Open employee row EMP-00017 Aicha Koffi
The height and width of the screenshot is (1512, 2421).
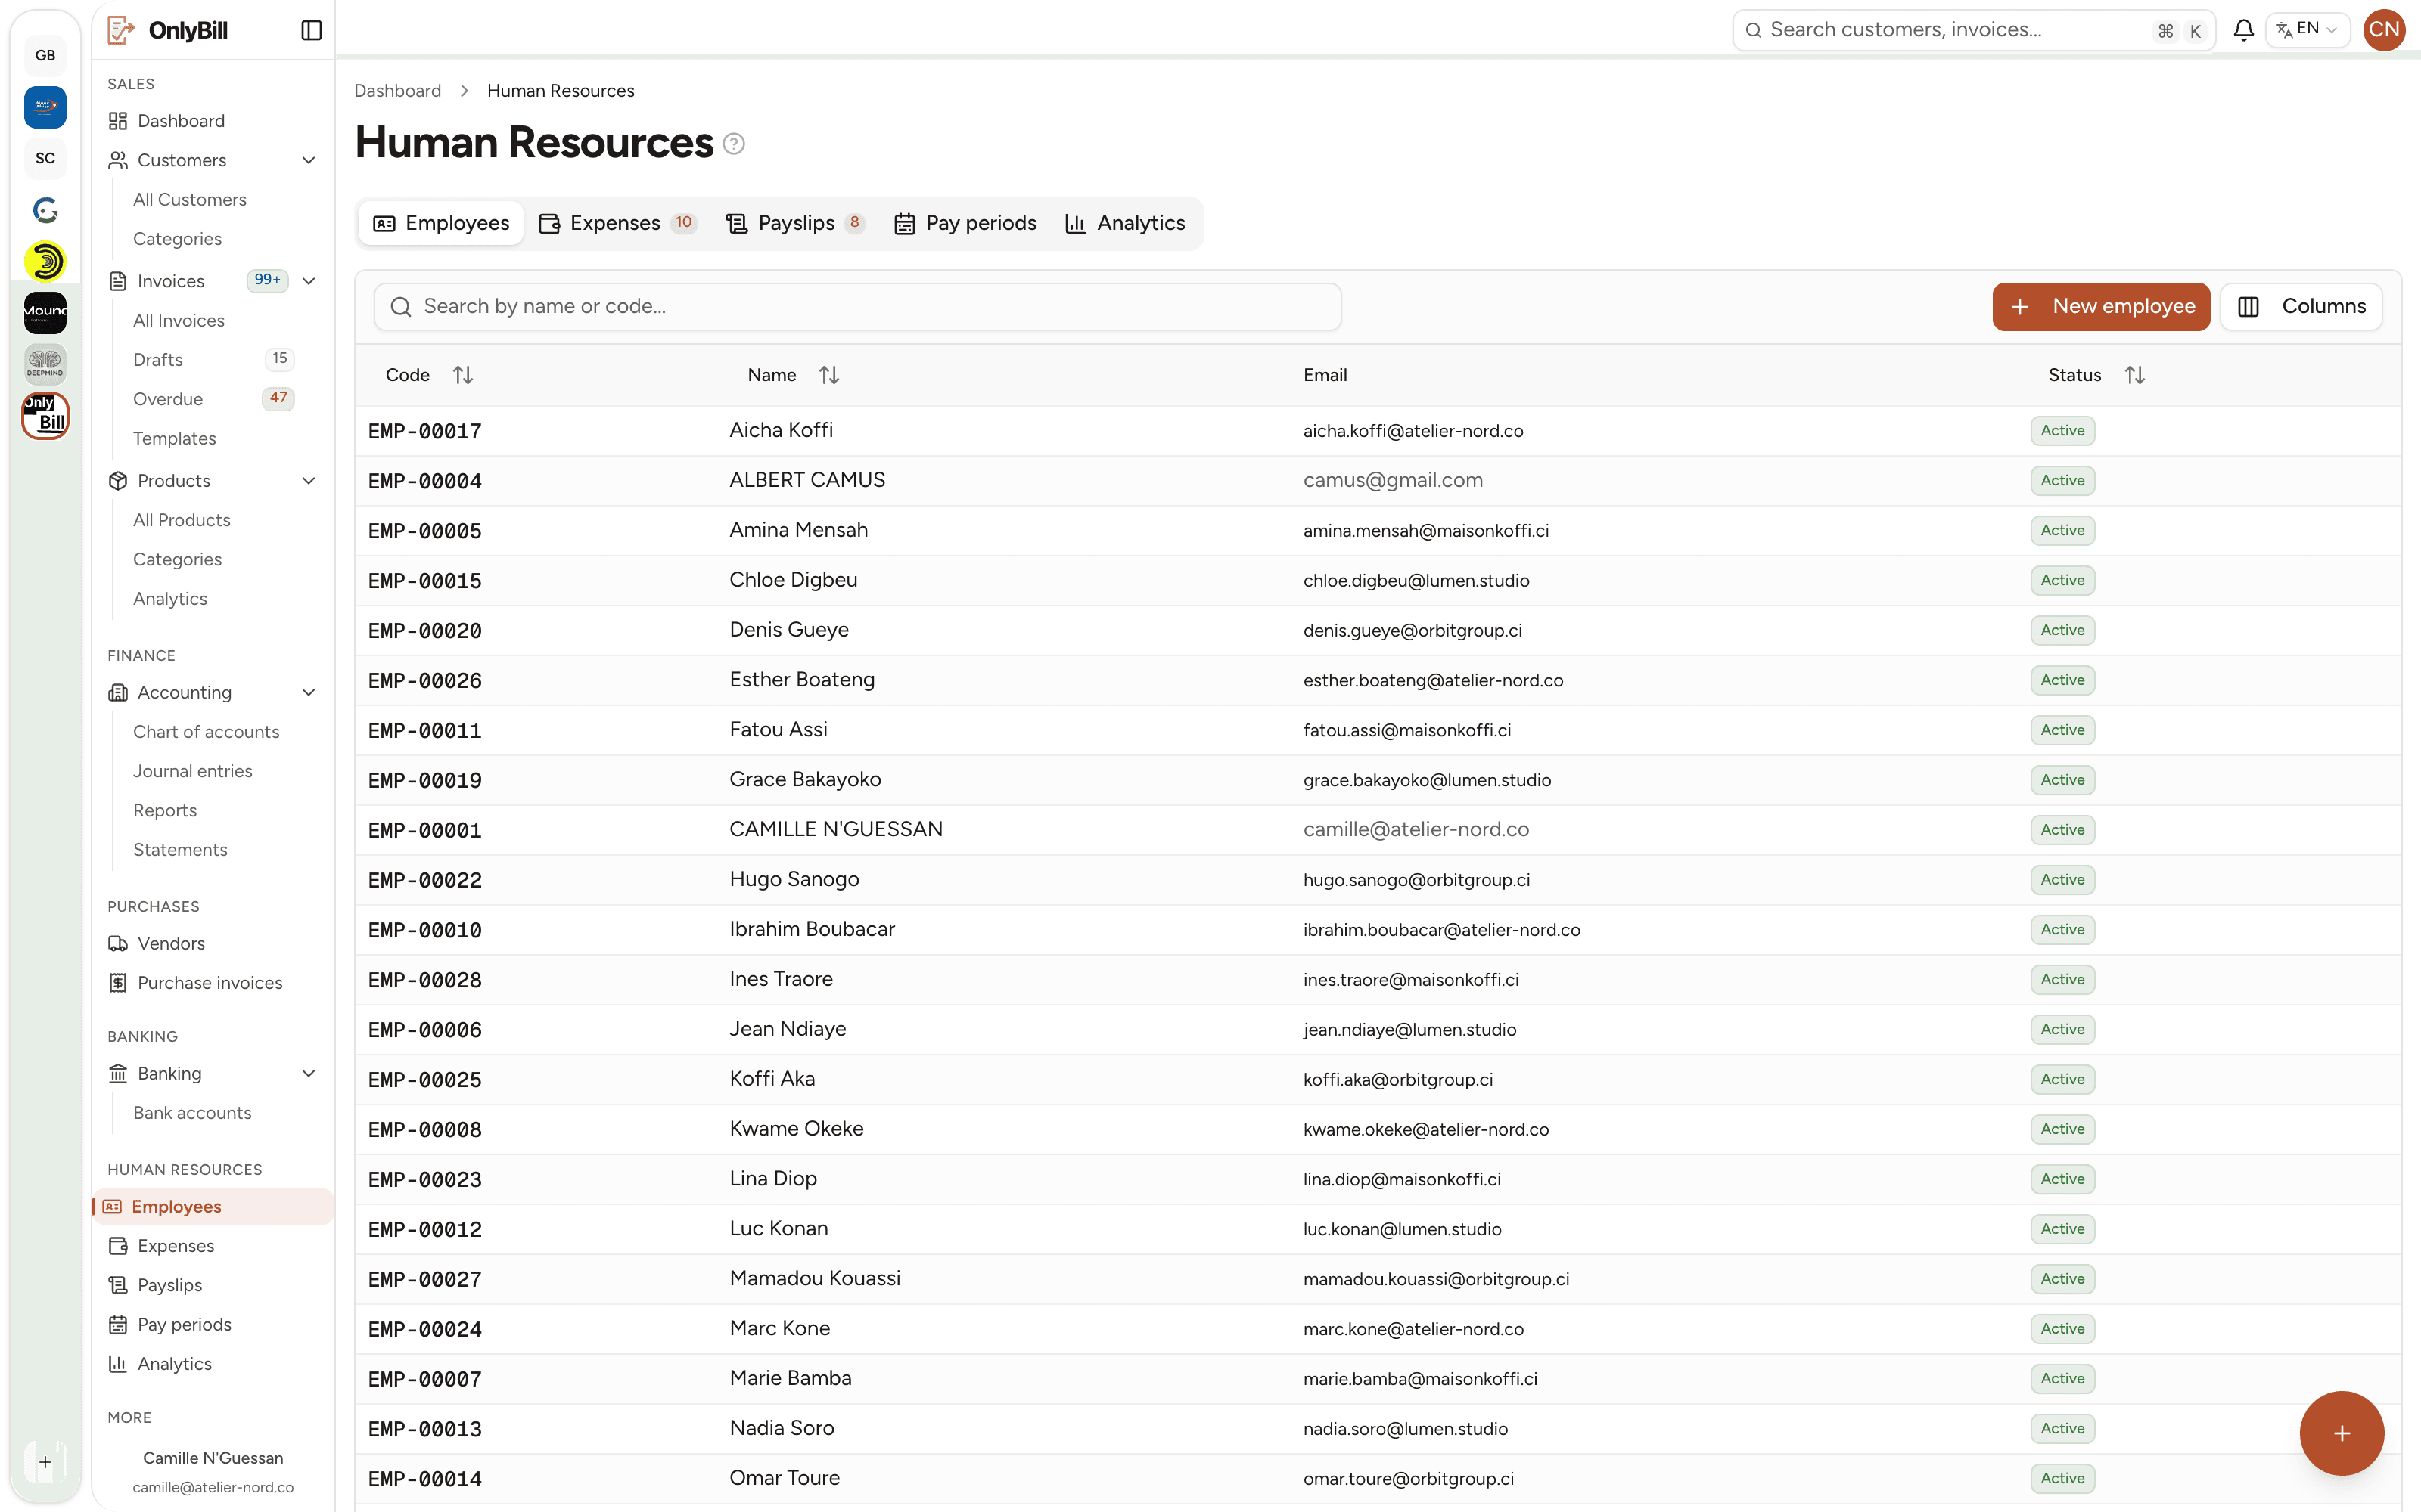click(x=1378, y=431)
